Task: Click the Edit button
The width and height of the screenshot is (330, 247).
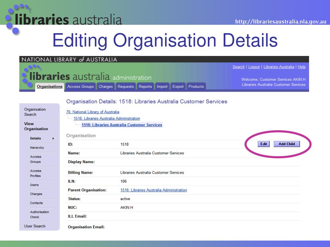Action: tap(264, 144)
